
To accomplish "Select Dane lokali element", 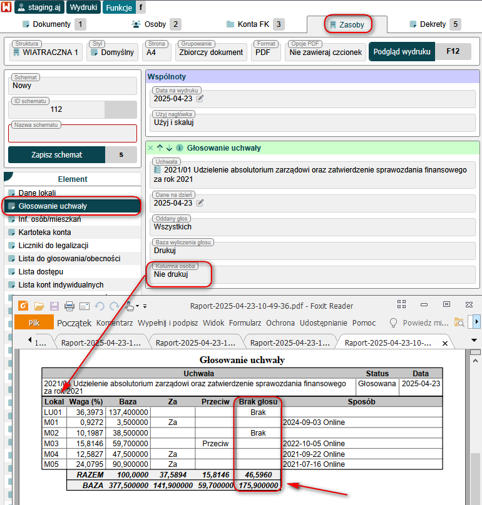I will click(73, 193).
